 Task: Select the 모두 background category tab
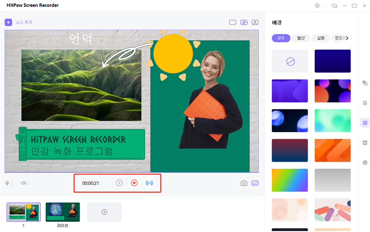click(281, 38)
